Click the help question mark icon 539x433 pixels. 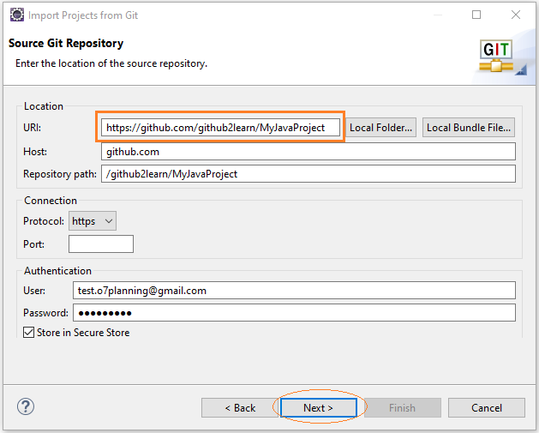click(26, 407)
